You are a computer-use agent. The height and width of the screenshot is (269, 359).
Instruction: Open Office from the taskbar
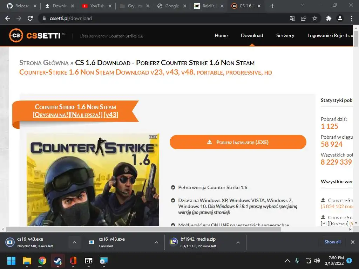(x=73, y=261)
